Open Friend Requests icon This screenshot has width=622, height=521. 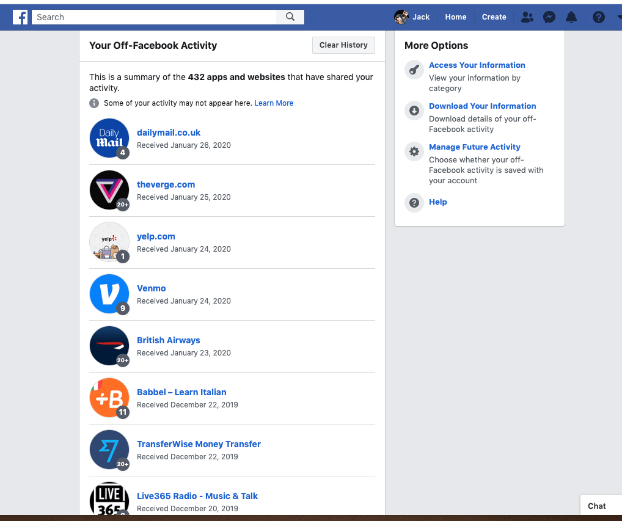coord(527,17)
